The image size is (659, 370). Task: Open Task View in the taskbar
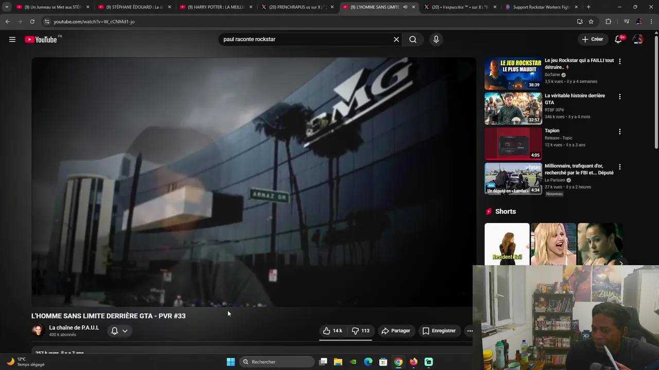pos(323,362)
